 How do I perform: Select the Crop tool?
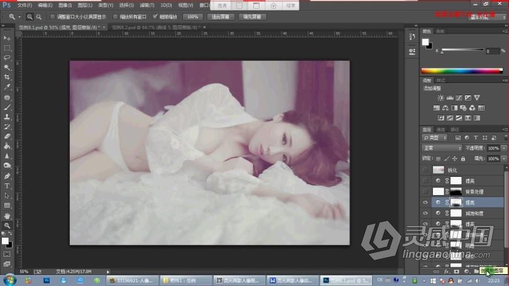7,77
